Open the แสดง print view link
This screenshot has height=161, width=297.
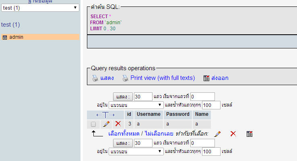click(x=107, y=78)
